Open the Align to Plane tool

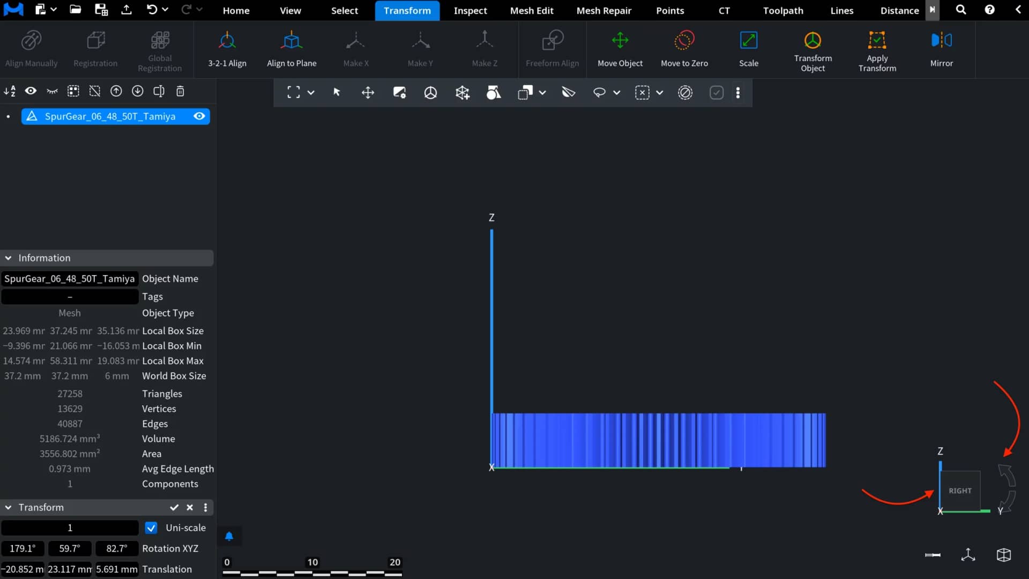pos(292,49)
